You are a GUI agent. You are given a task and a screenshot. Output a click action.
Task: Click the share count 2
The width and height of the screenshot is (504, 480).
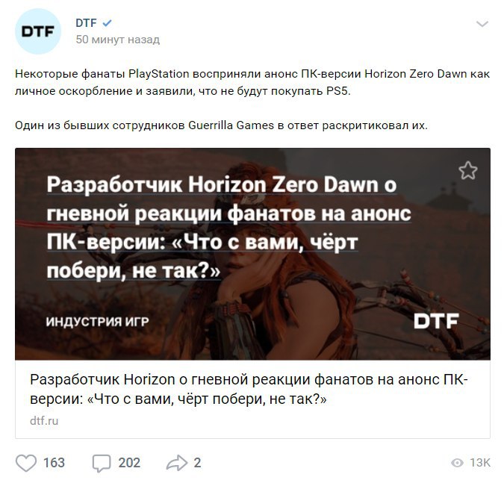click(197, 463)
